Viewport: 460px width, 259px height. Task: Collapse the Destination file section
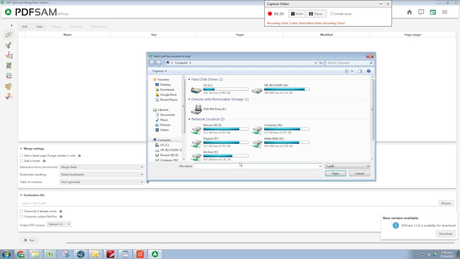pos(21,195)
